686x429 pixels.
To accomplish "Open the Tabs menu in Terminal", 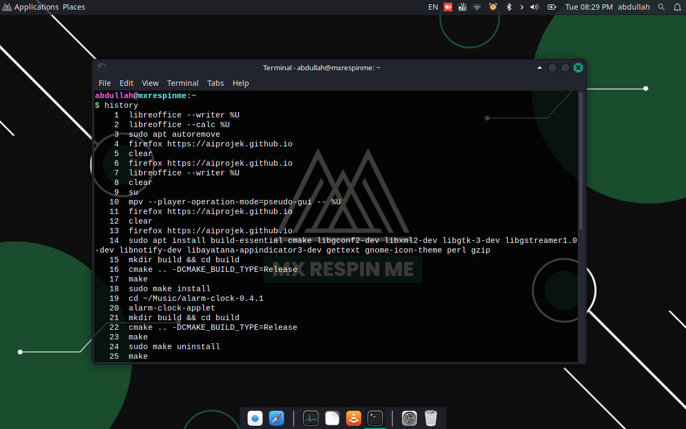I will point(215,83).
